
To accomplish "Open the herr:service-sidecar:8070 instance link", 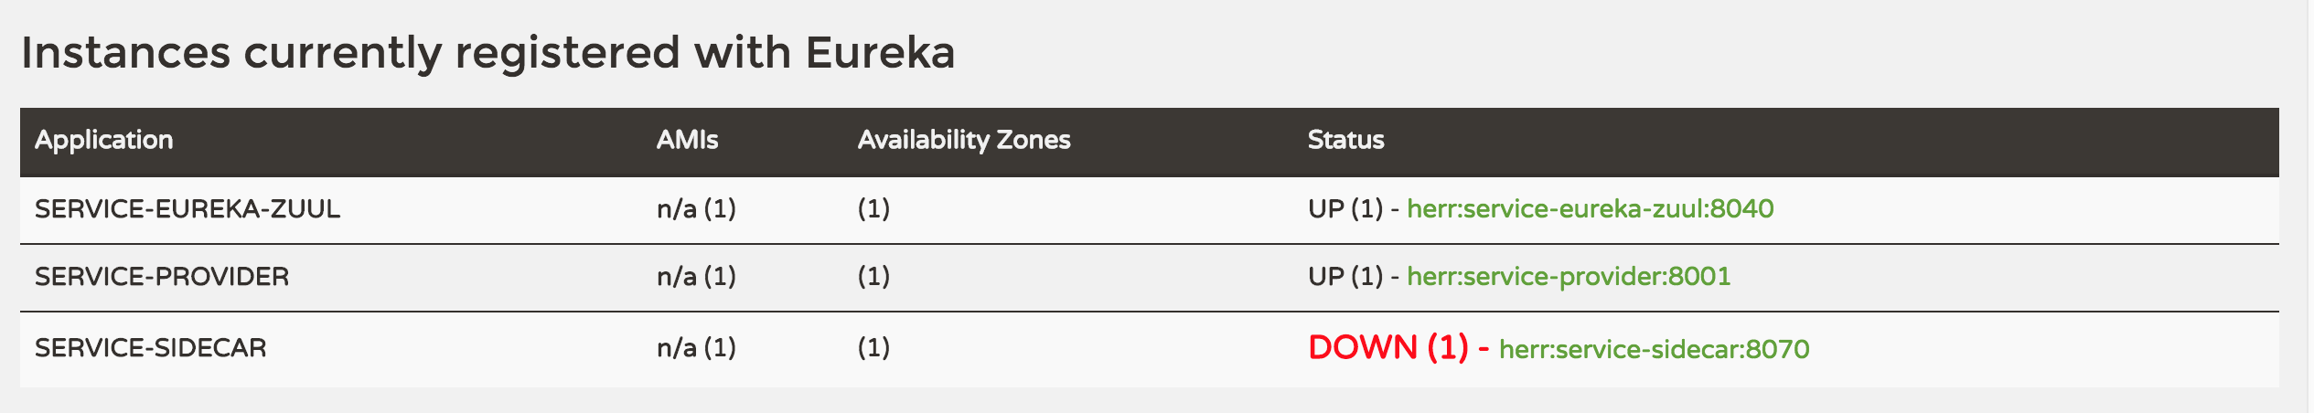I will [1654, 349].
